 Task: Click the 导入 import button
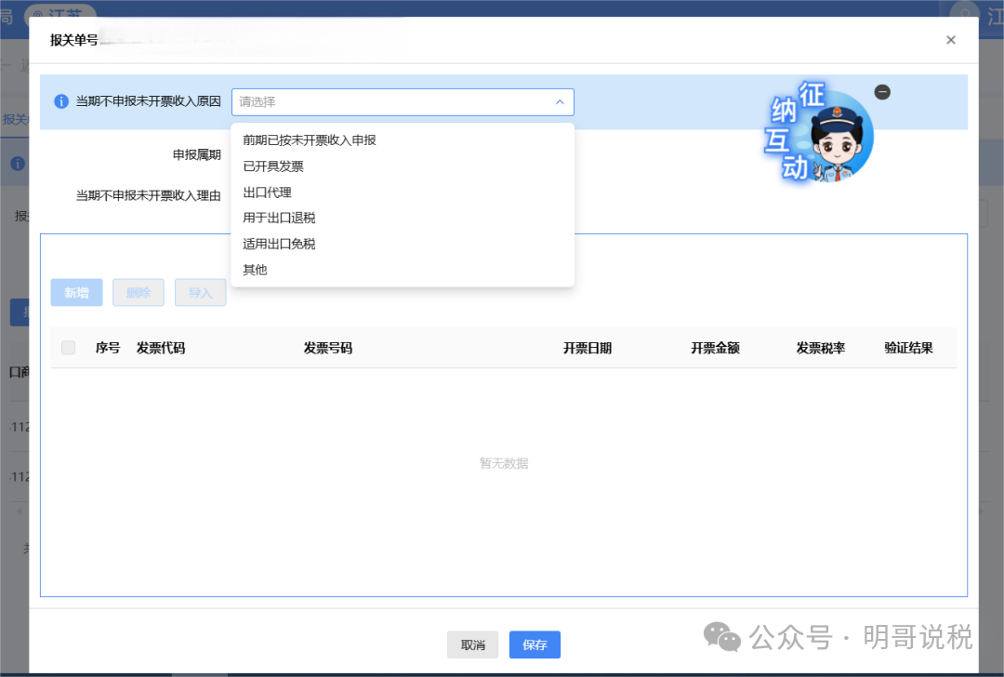200,292
